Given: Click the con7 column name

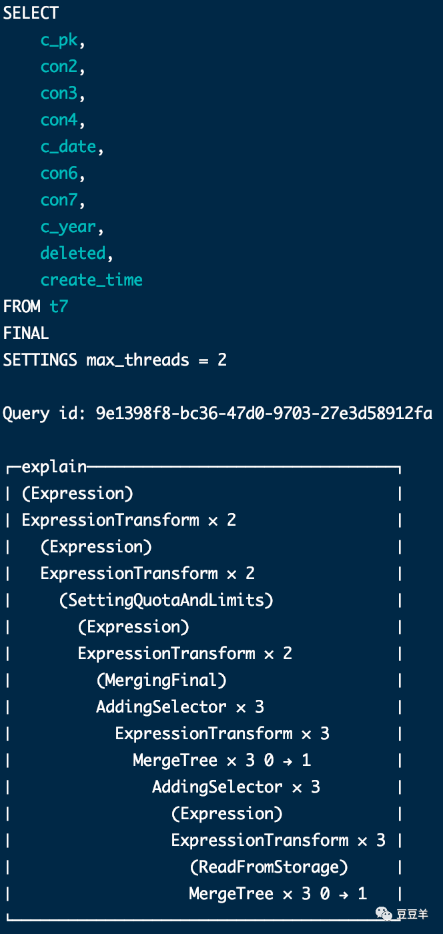Looking at the screenshot, I should click(x=59, y=200).
